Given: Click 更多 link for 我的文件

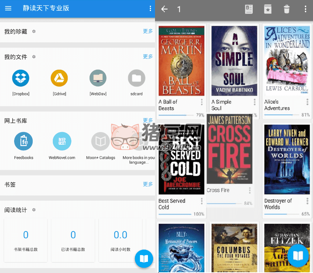Looking at the screenshot, I should coord(148,57).
